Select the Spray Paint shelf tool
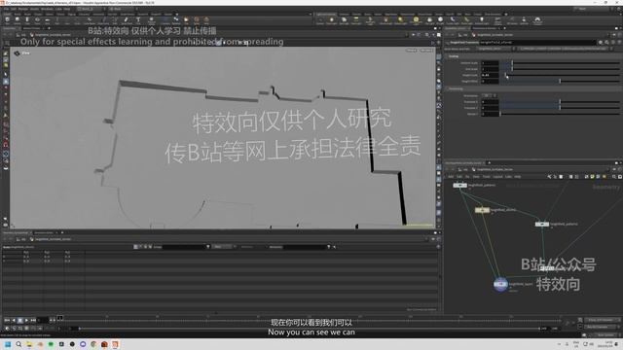Screen dimensions: 623x350 click(127, 19)
